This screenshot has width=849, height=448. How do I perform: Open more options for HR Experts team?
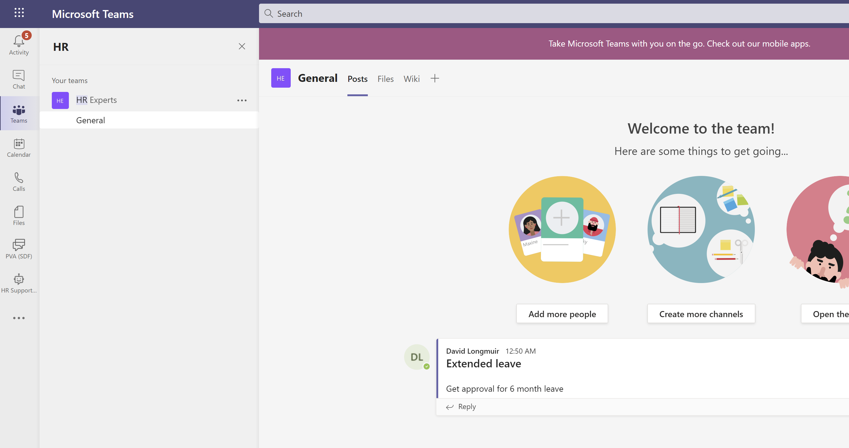[x=242, y=100]
